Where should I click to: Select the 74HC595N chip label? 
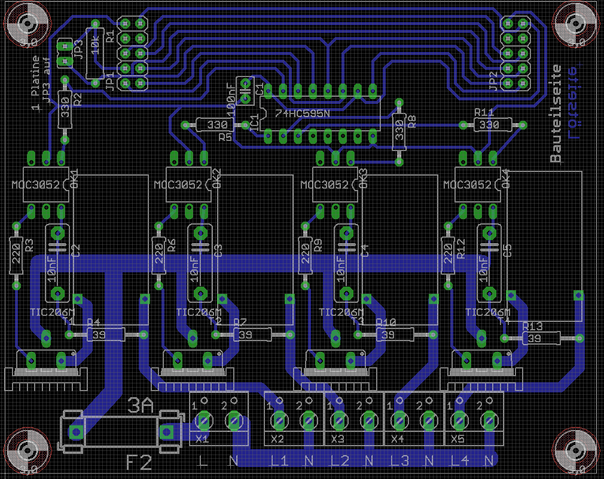coord(303,113)
